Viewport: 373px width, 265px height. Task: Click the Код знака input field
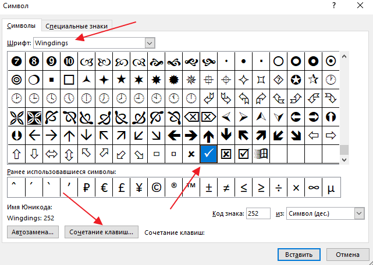(258, 213)
